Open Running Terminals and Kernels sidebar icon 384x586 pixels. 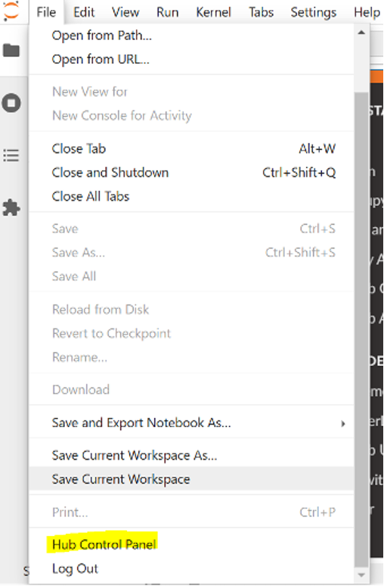(x=11, y=103)
